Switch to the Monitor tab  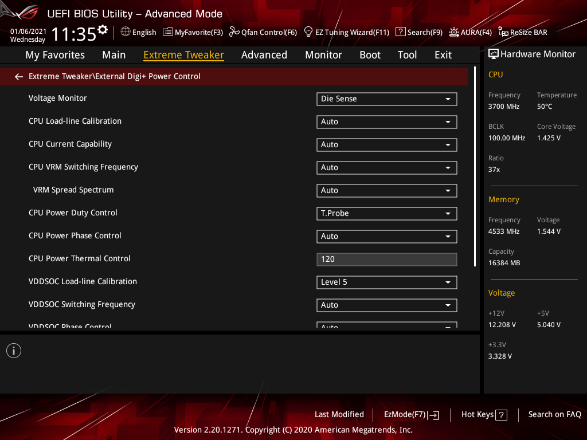pyautogui.click(x=323, y=55)
